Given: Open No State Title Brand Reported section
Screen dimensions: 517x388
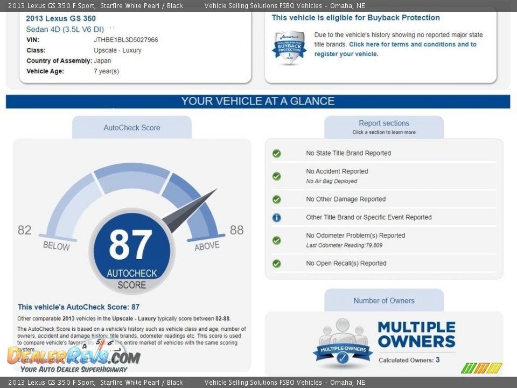Looking at the screenshot, I should (348, 153).
